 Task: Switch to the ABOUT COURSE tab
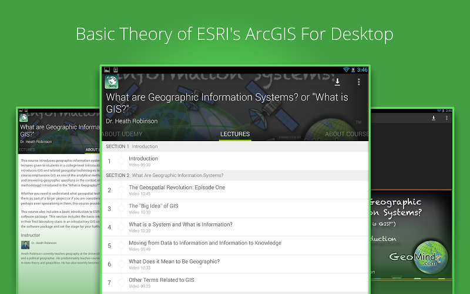[347, 134]
